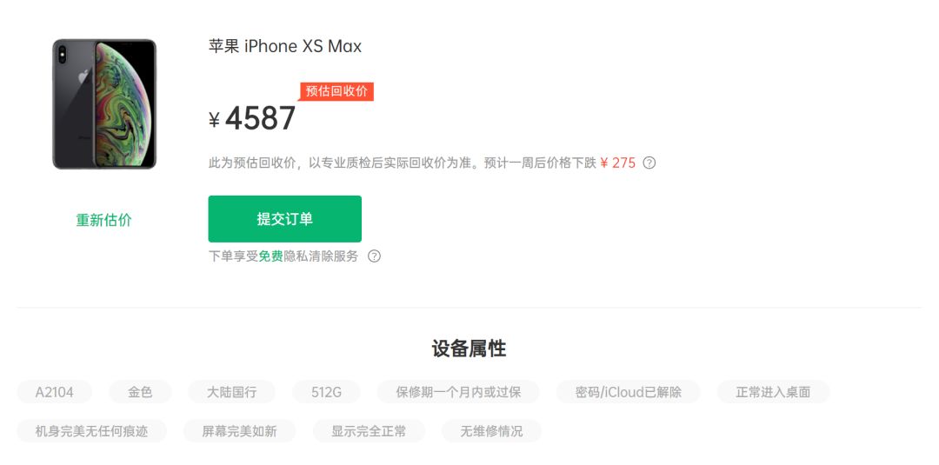
Task: Click the iPhone XS Max product image
Action: coord(104,104)
